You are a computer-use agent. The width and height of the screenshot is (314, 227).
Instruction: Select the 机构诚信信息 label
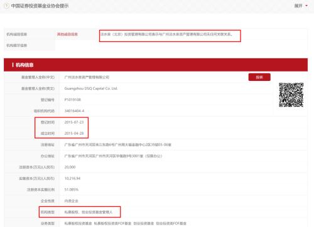pos(17,34)
